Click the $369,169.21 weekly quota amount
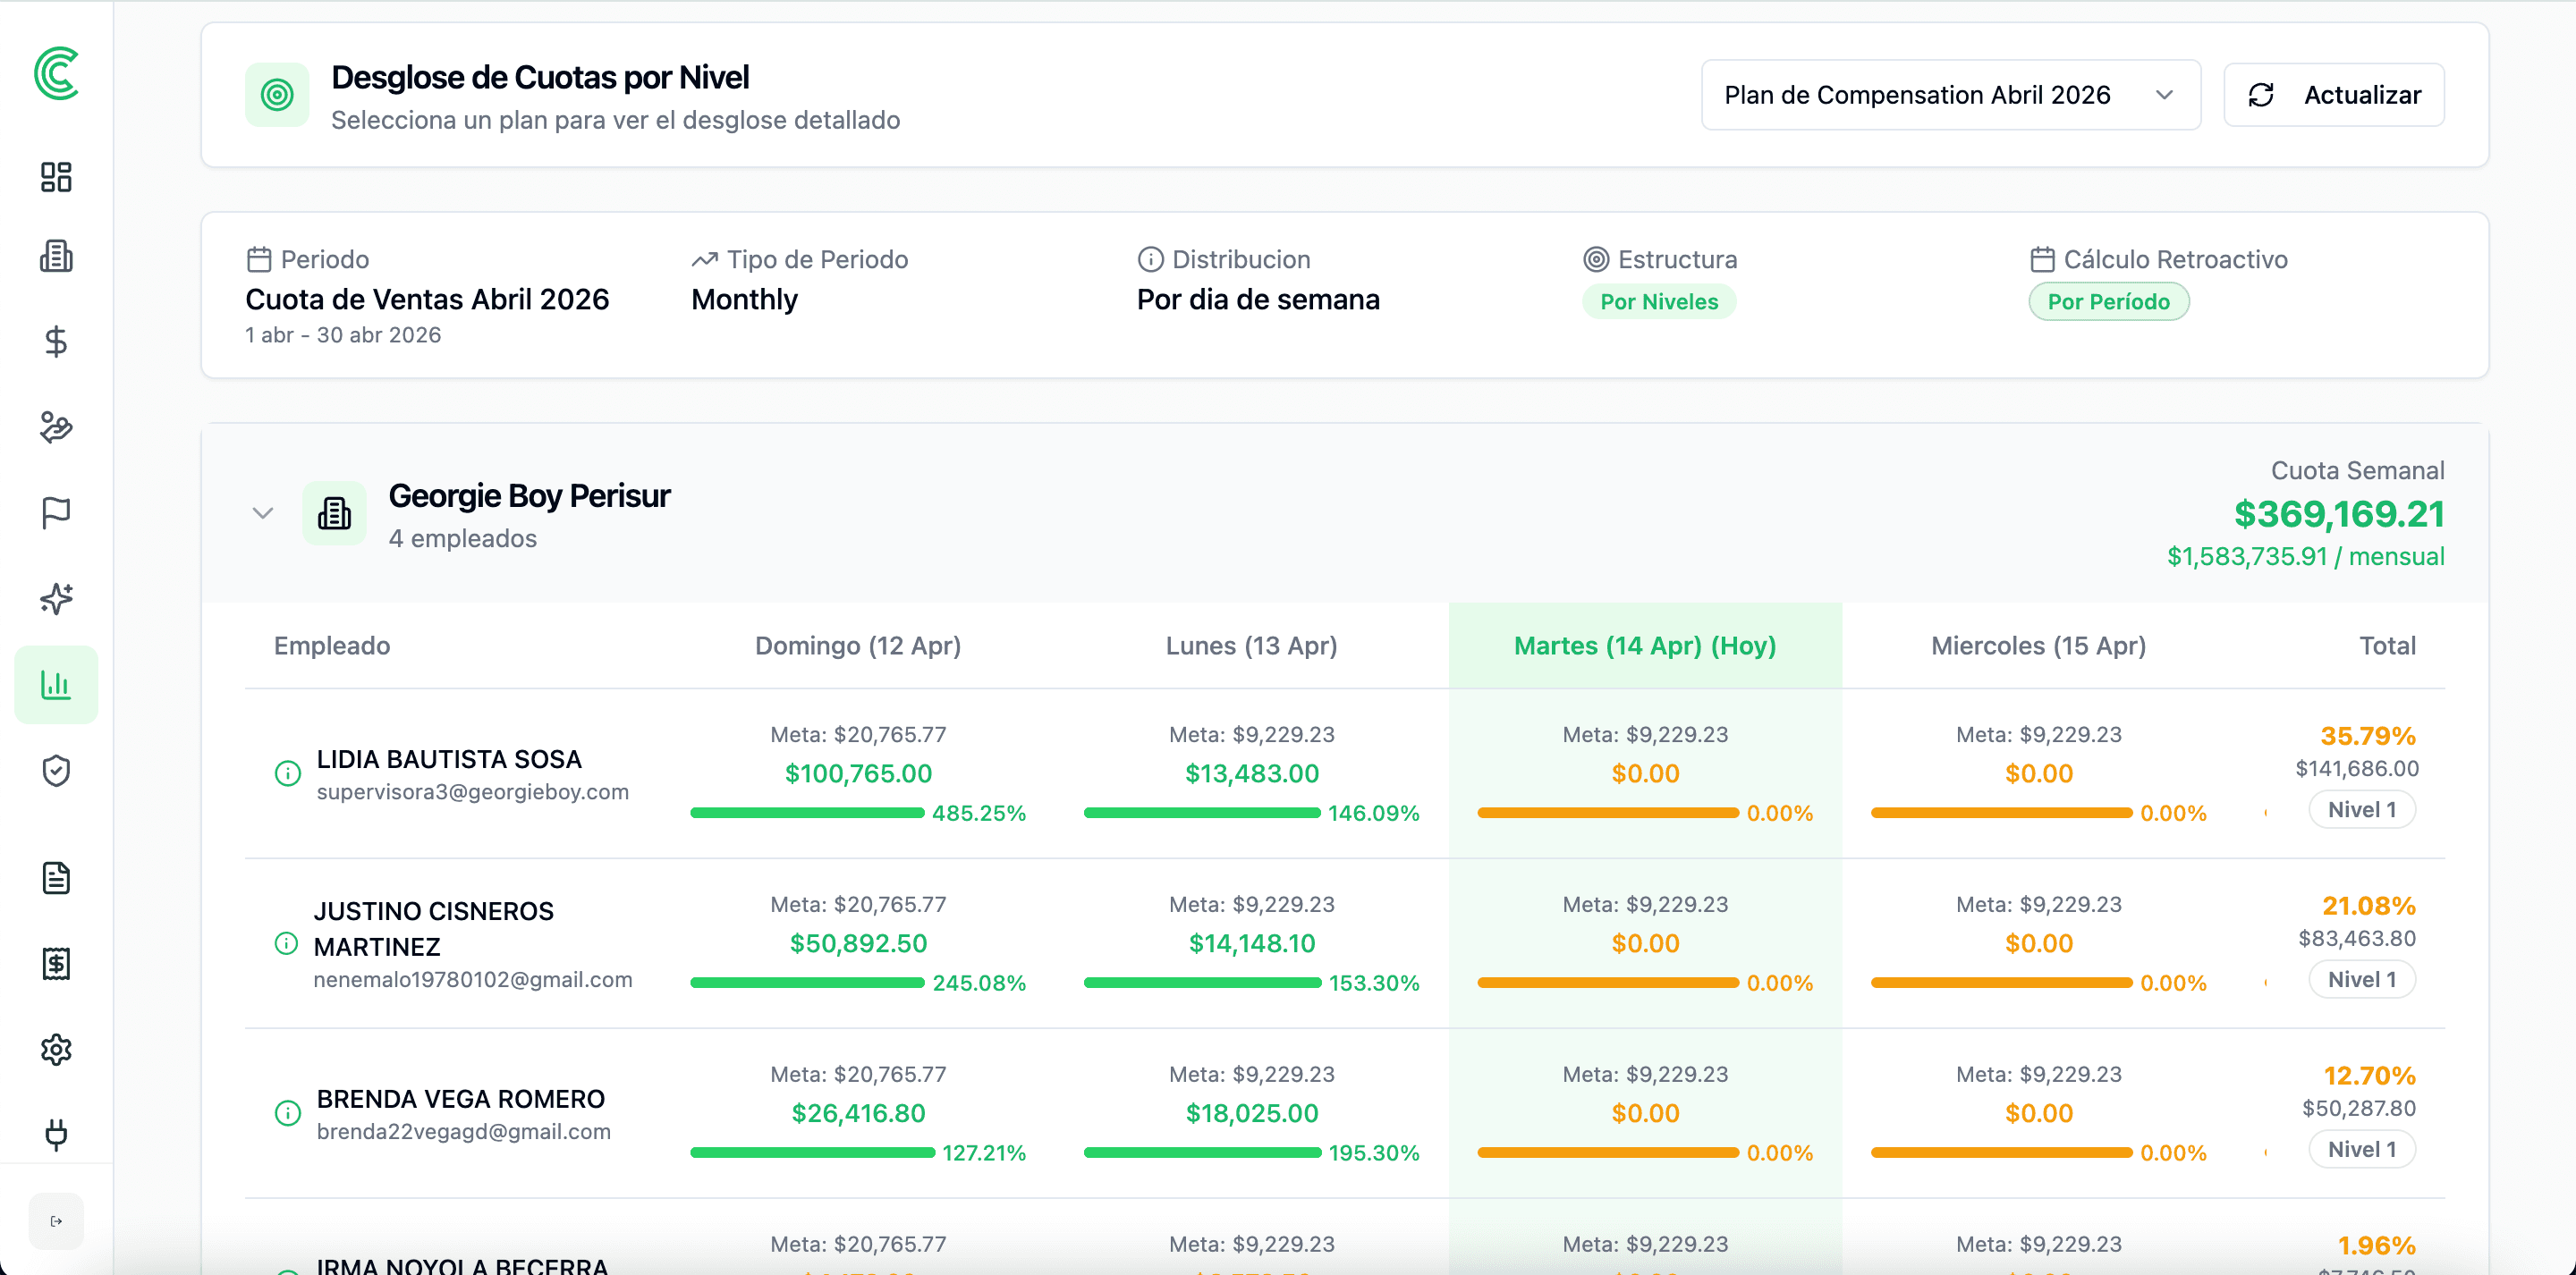This screenshot has width=2576, height=1275. tap(2339, 514)
